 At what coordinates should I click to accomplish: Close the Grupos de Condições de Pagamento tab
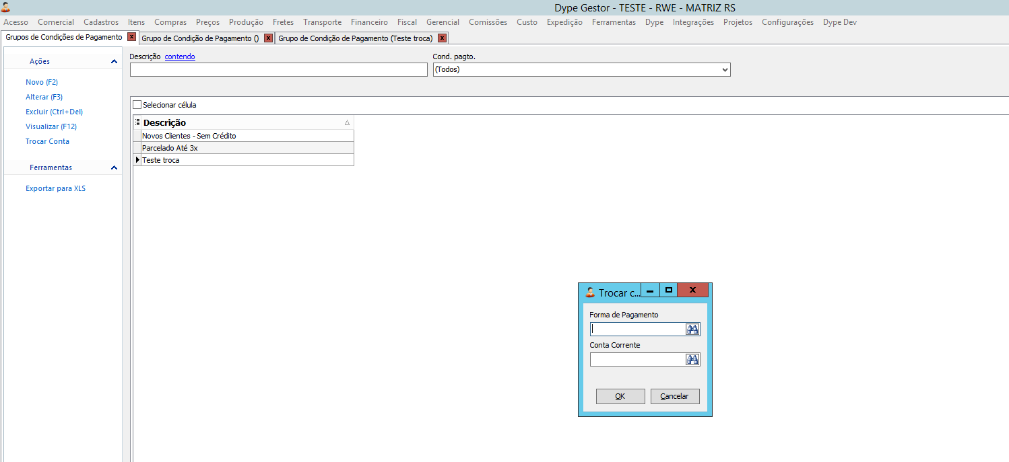pos(131,37)
